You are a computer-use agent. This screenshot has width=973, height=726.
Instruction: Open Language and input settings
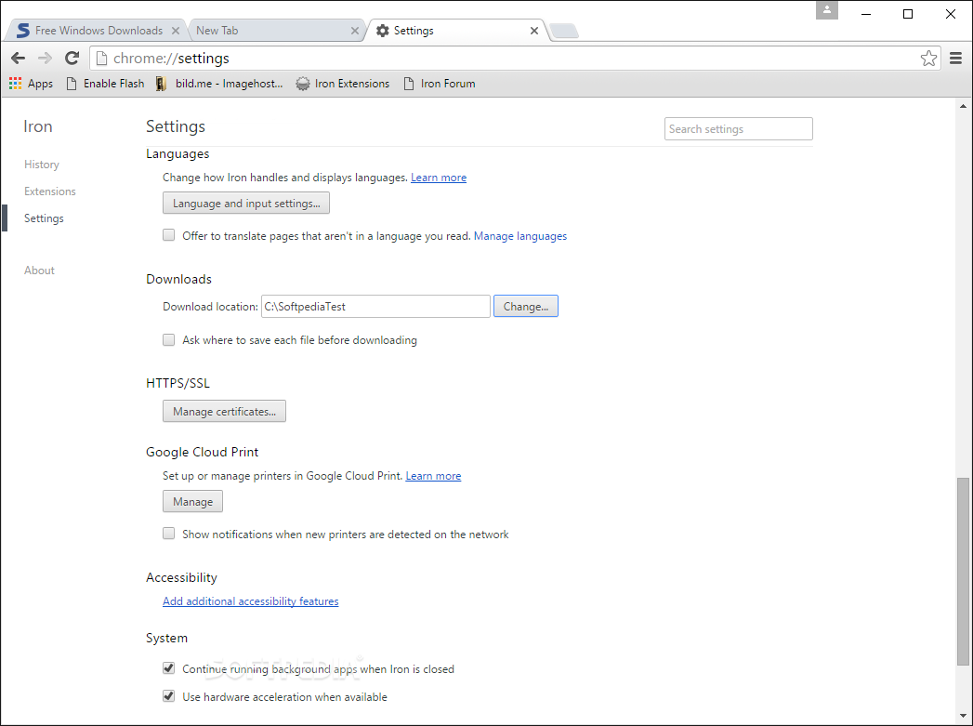[x=246, y=204]
